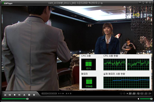The image size is (154, 102).
Task: Click the playback speed arrows
Action: click(61, 94)
